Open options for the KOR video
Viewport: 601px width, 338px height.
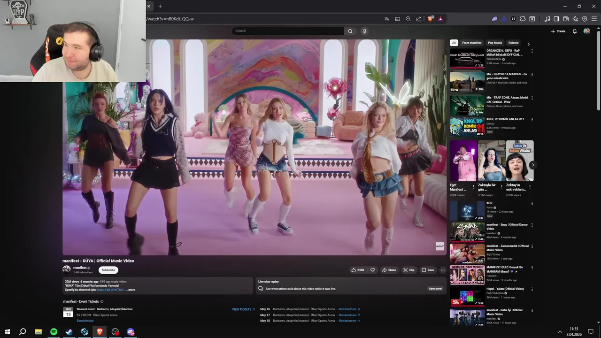click(532, 203)
